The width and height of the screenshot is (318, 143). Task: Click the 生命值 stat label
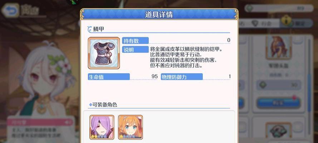click(x=109, y=77)
